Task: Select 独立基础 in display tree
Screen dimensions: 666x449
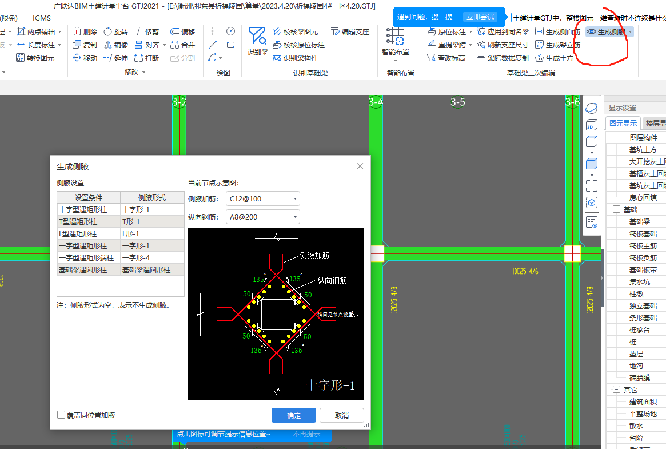Action: (643, 306)
